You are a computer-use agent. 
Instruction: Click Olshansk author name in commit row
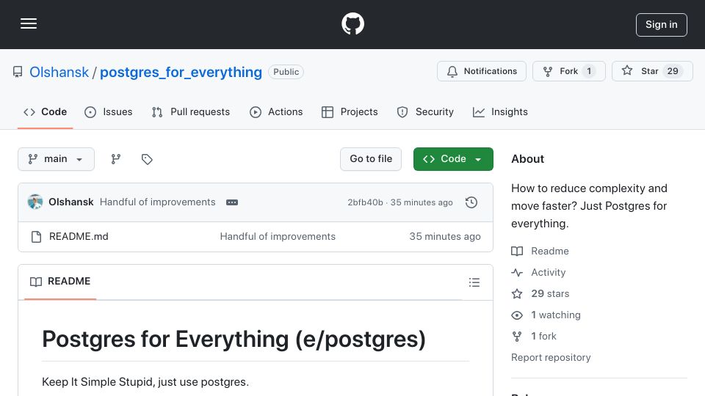click(x=71, y=202)
